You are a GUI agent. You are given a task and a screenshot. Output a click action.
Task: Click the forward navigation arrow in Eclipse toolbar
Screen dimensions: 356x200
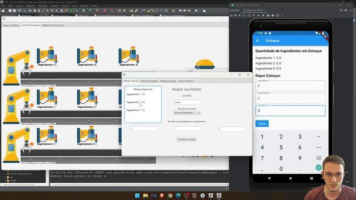point(196,11)
